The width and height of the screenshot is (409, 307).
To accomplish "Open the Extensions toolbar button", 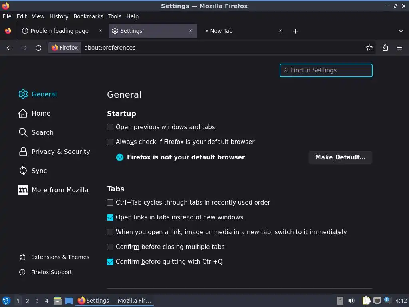I will 385,48.
